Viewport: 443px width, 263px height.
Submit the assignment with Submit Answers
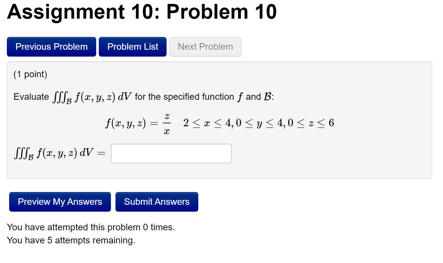coord(157,202)
